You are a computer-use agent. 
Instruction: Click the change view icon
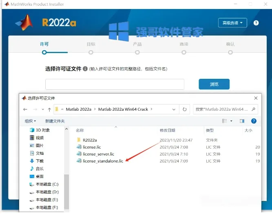224,121
